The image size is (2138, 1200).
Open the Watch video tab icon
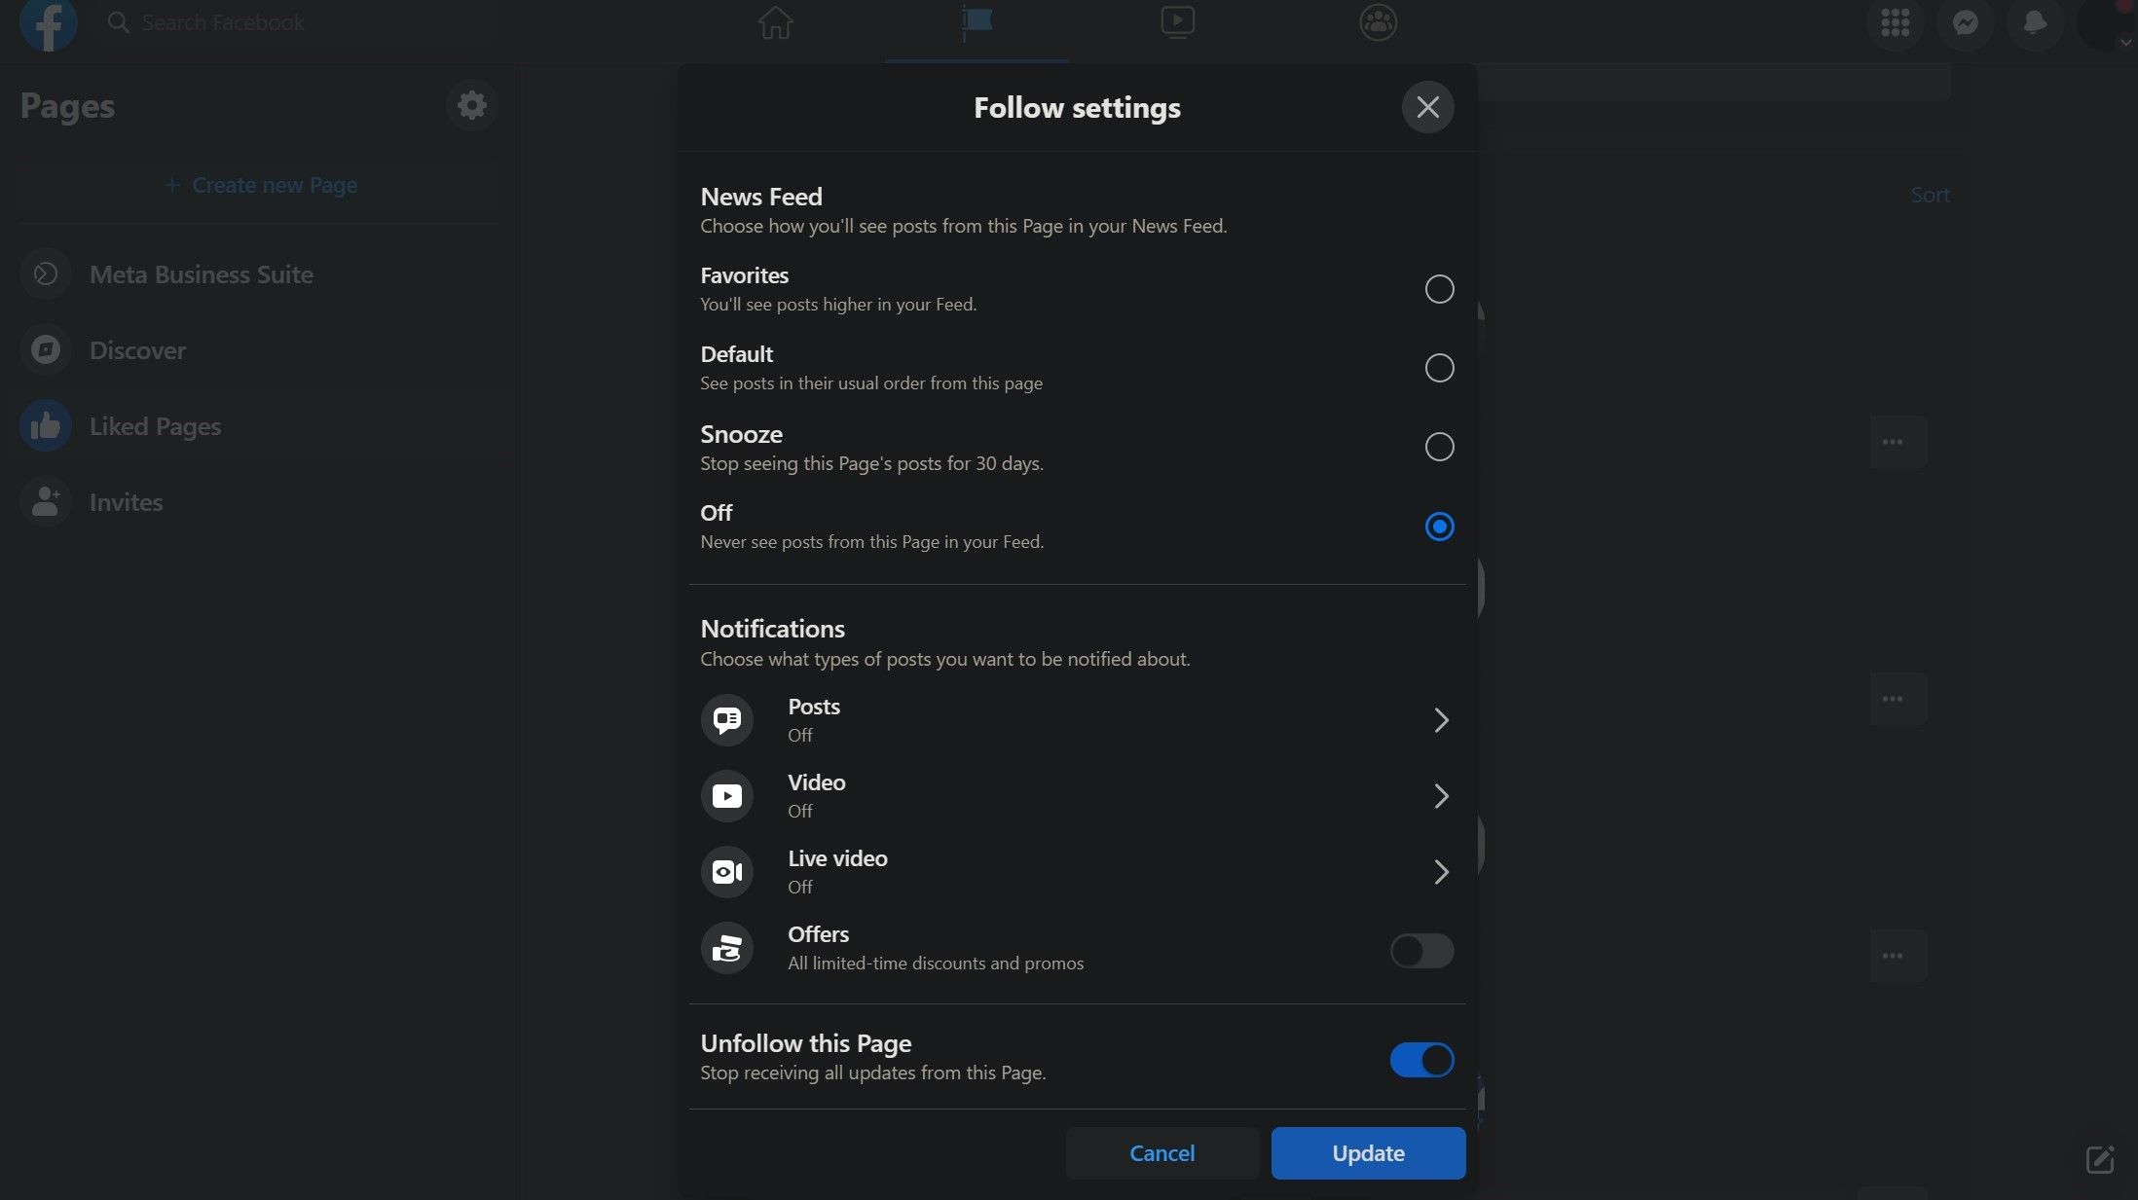tap(1176, 22)
